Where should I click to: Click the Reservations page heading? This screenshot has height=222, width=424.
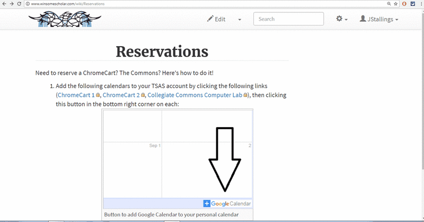tap(162, 51)
